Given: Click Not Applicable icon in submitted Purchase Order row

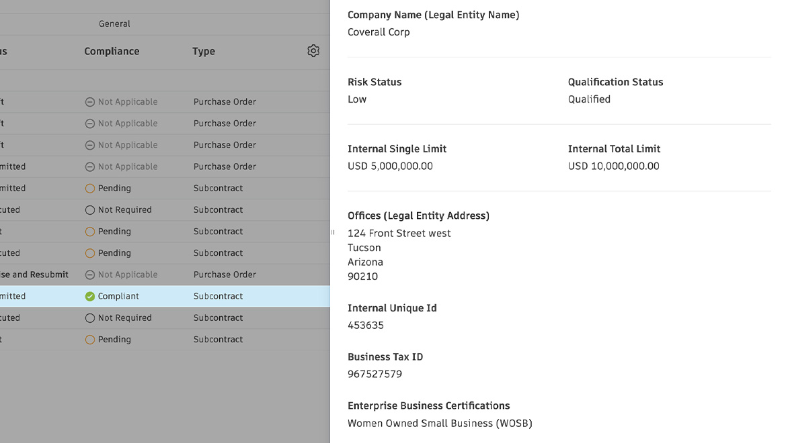Looking at the screenshot, I should point(90,166).
